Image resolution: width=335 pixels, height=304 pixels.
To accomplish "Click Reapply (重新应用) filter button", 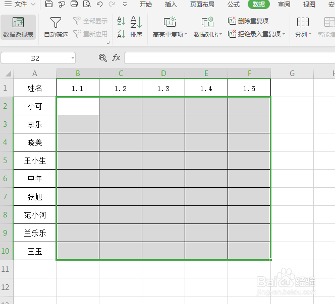I will pyautogui.click(x=90, y=34).
